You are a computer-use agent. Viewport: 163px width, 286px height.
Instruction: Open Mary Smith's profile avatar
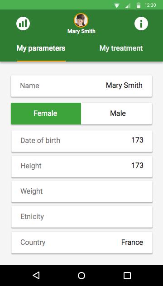(x=81, y=20)
